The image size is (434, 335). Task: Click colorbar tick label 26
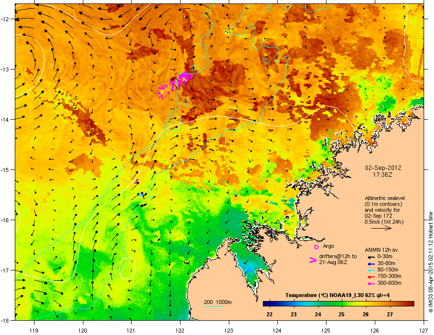point(365,314)
